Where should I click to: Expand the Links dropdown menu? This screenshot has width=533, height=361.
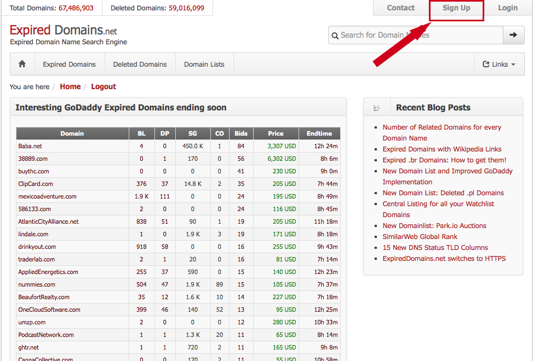click(x=499, y=64)
